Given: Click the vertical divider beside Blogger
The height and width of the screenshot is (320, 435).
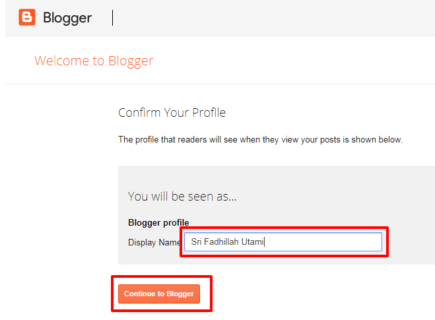Looking at the screenshot, I should pyautogui.click(x=113, y=18).
